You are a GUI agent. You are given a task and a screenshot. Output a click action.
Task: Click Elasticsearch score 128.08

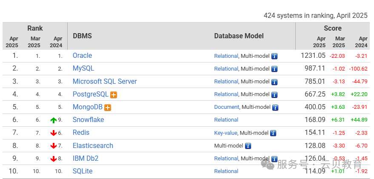coord(315,145)
